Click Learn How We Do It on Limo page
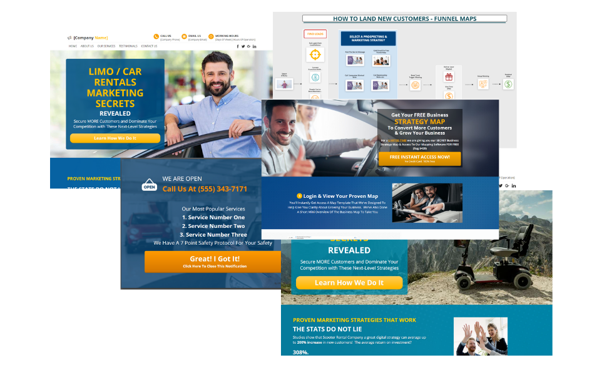 (x=115, y=138)
